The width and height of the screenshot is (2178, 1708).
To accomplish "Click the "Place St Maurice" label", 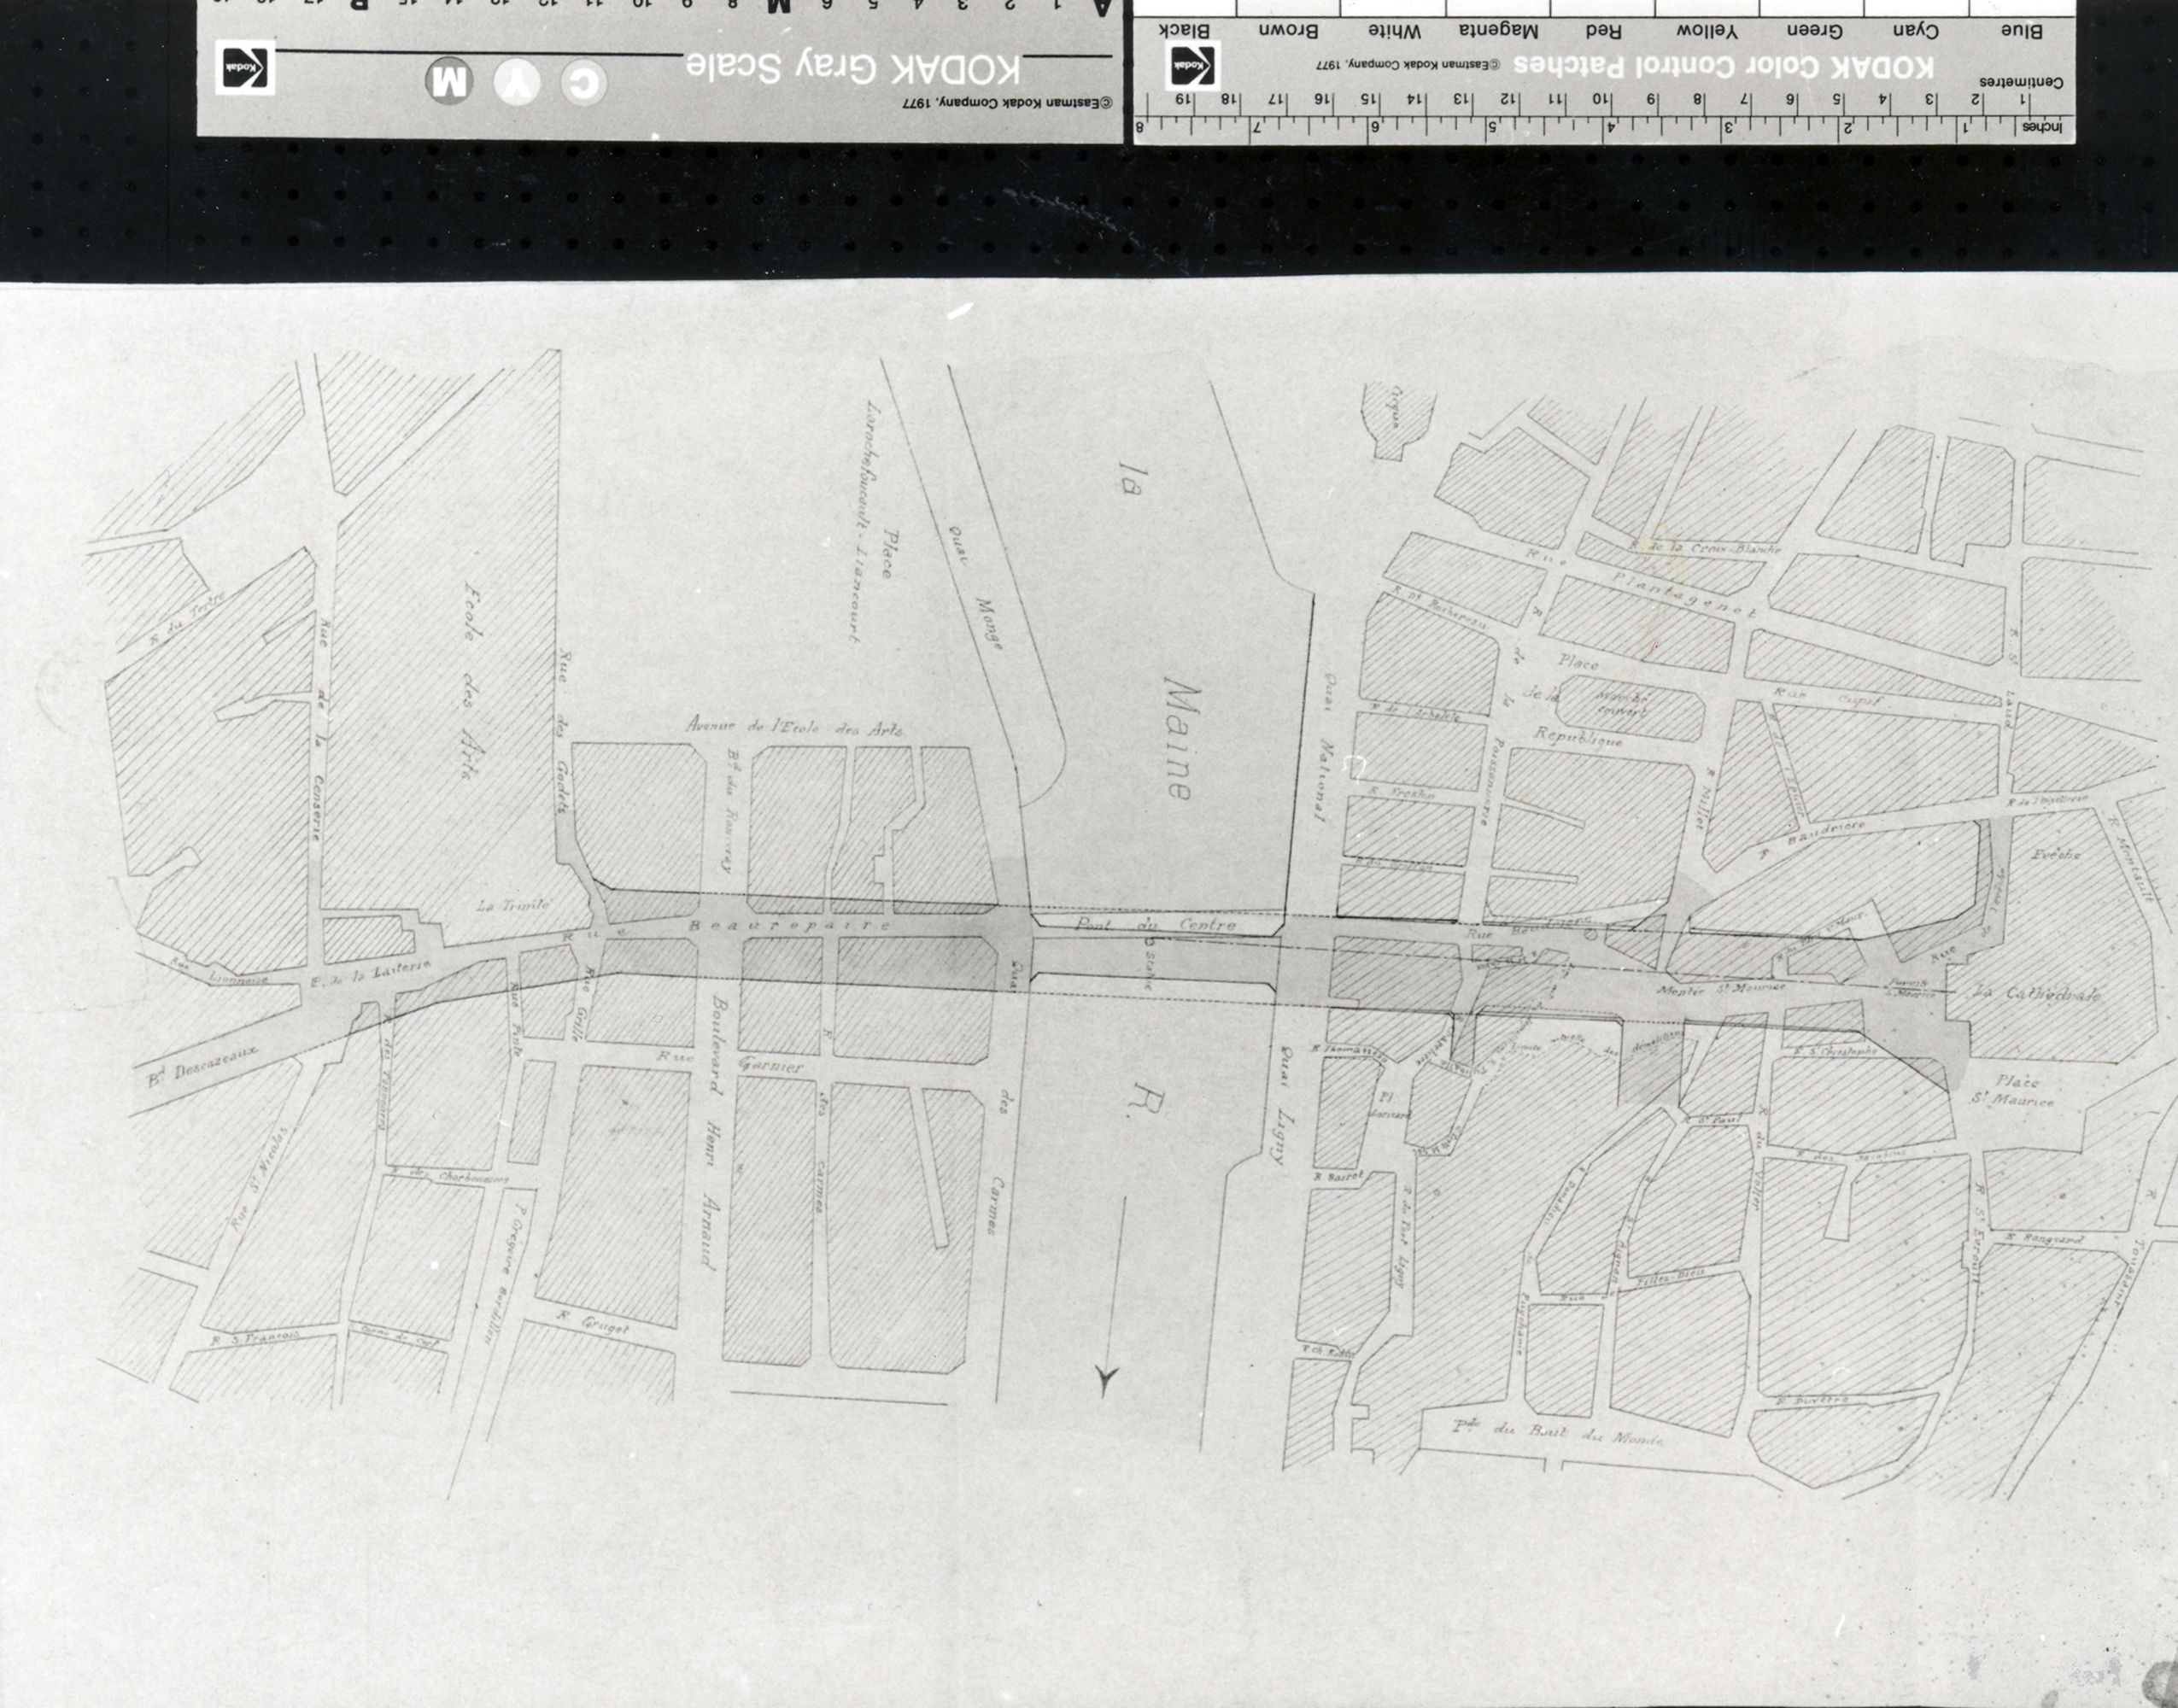I will (2015, 1091).
